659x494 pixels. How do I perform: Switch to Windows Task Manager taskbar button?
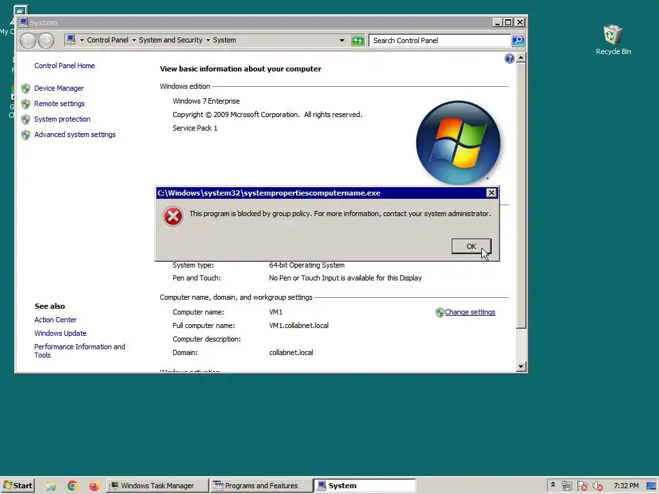(157, 486)
